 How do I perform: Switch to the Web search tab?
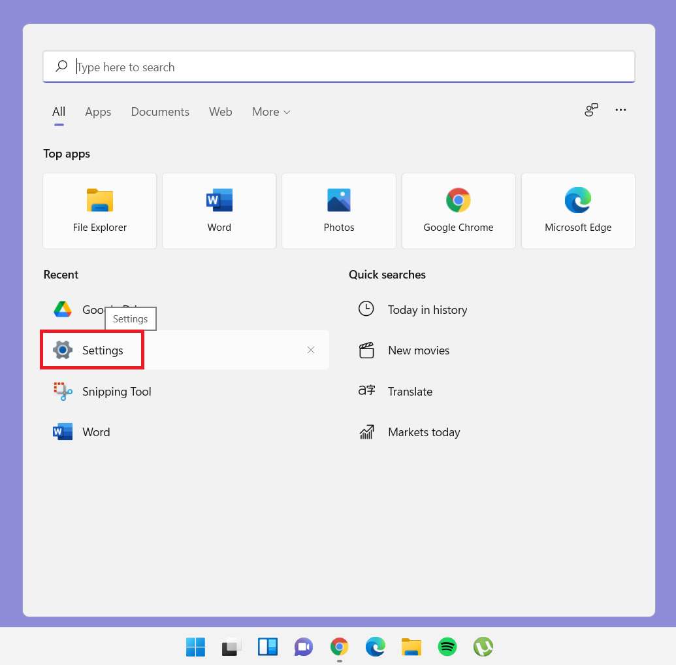click(x=220, y=112)
